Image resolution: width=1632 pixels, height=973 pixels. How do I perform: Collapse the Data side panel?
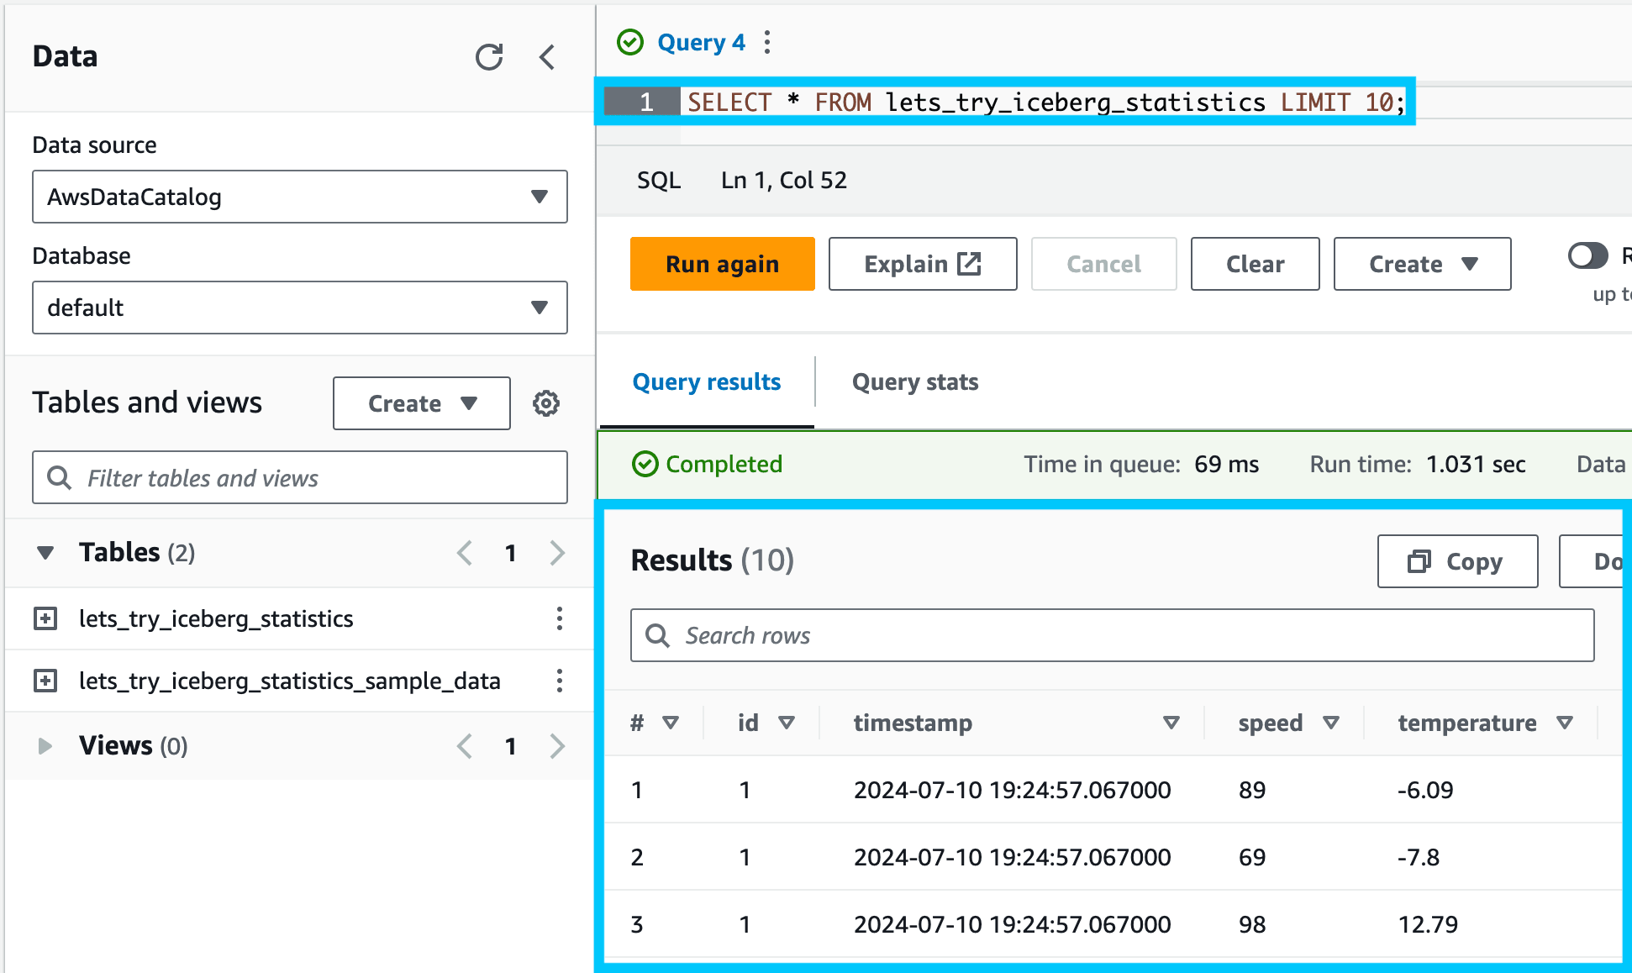point(547,57)
